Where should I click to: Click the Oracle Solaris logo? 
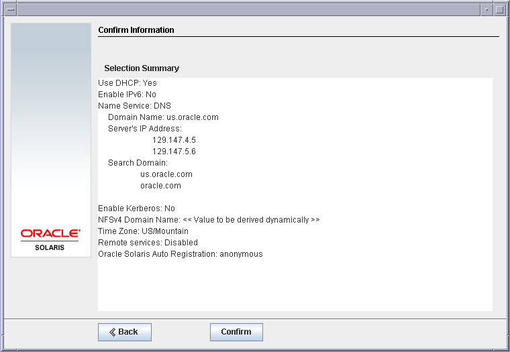(x=50, y=240)
